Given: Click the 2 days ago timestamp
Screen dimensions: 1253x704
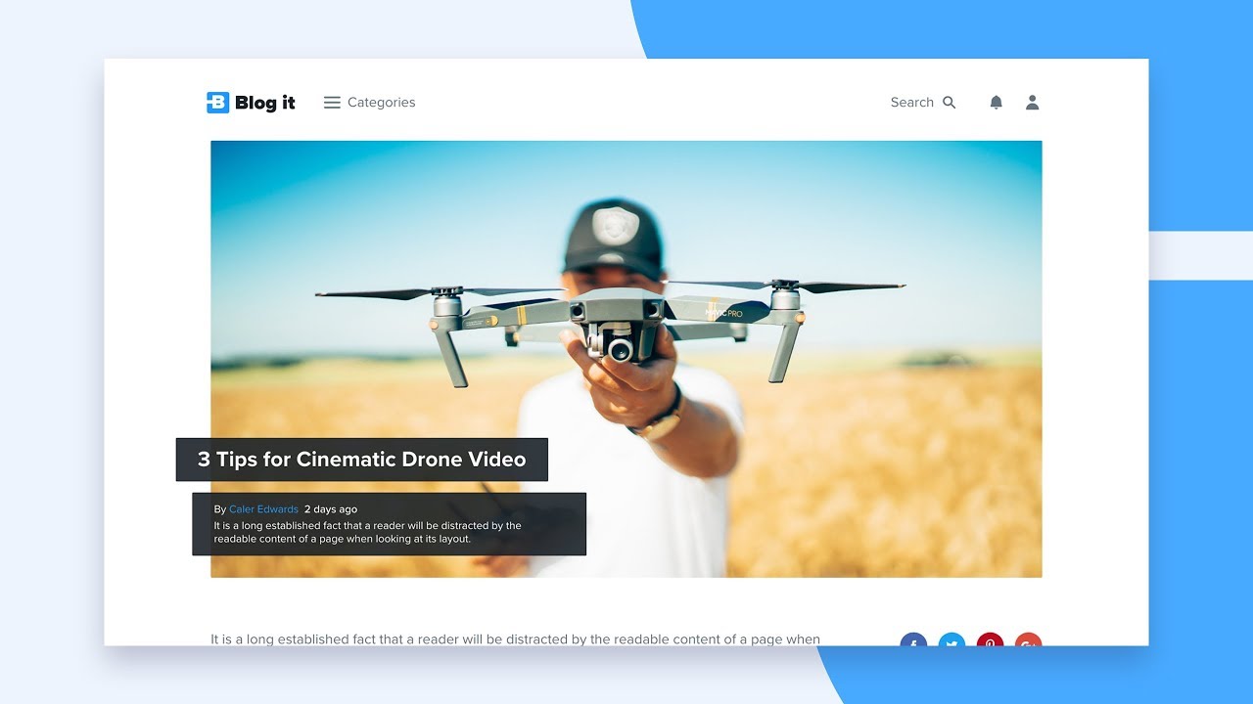Looking at the screenshot, I should [331, 509].
